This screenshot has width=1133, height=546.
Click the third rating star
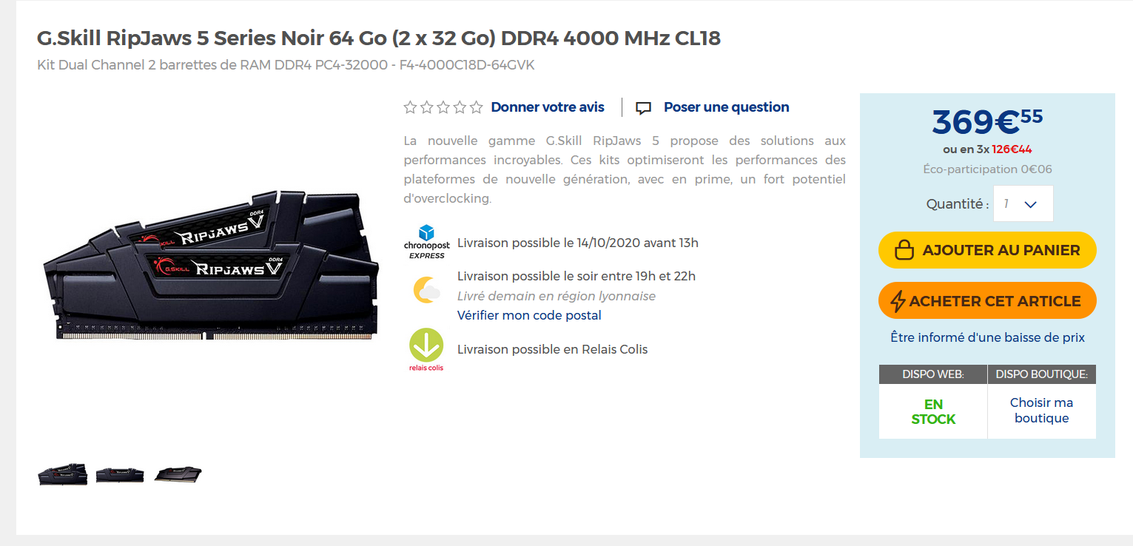tap(443, 107)
